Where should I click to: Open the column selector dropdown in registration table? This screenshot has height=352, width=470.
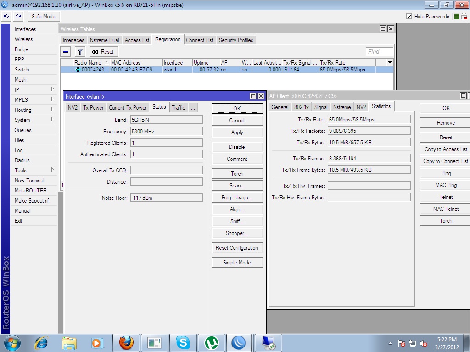click(x=390, y=62)
